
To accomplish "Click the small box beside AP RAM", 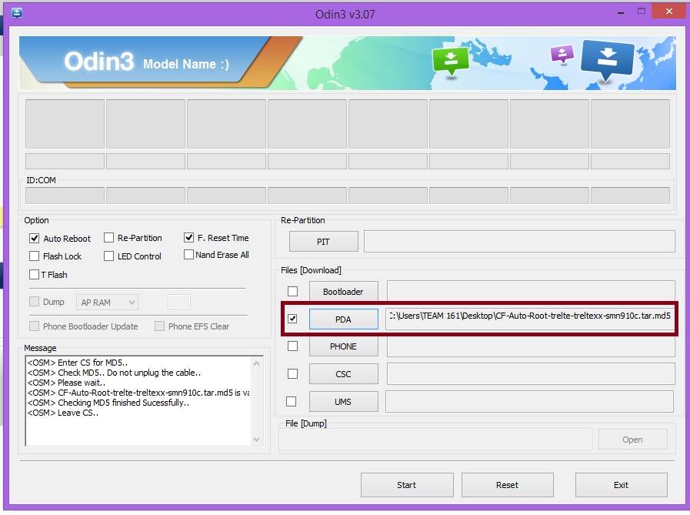I will (179, 303).
